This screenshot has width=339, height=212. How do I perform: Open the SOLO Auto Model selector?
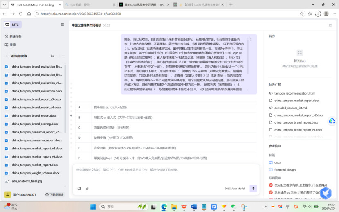[234, 189]
